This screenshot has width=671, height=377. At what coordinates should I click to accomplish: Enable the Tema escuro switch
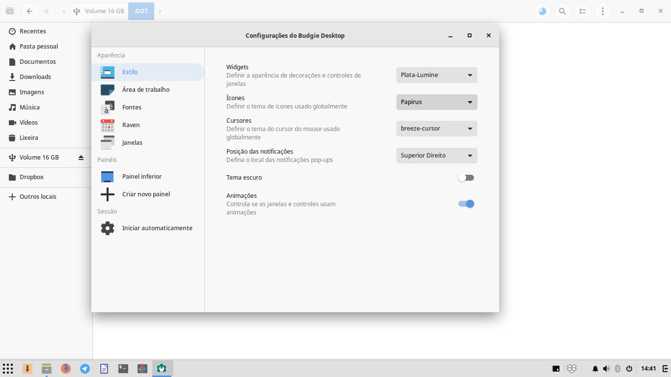point(466,178)
